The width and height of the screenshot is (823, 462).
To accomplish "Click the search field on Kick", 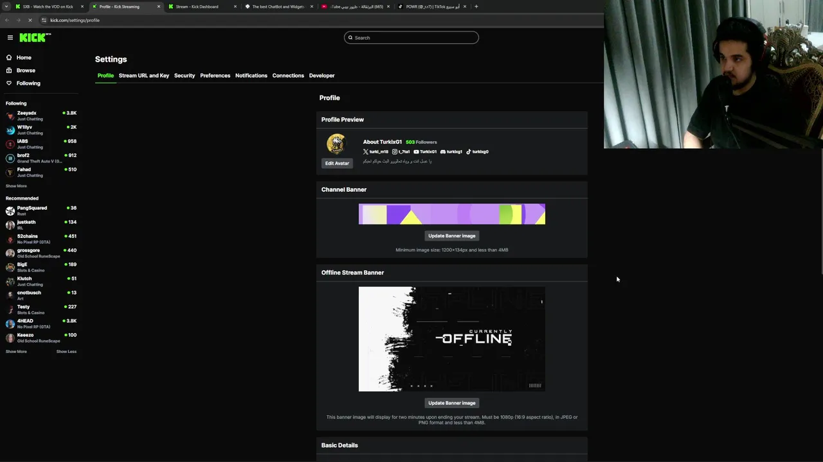I will pos(411,38).
